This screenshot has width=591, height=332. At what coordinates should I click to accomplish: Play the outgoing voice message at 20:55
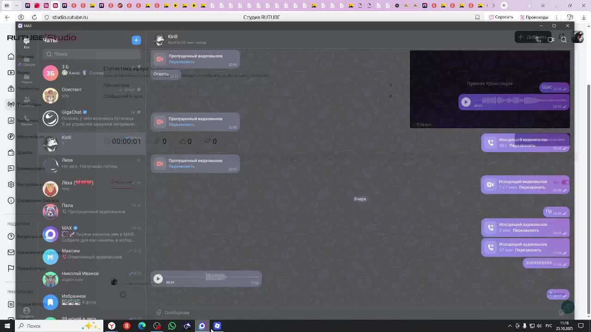466,102
